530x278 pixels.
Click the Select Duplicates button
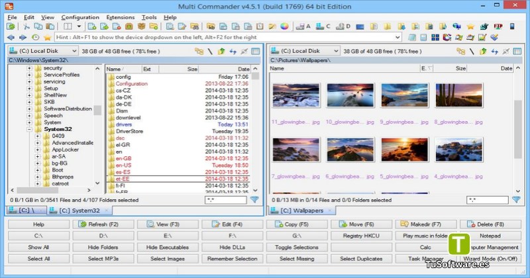pyautogui.click(x=361, y=259)
